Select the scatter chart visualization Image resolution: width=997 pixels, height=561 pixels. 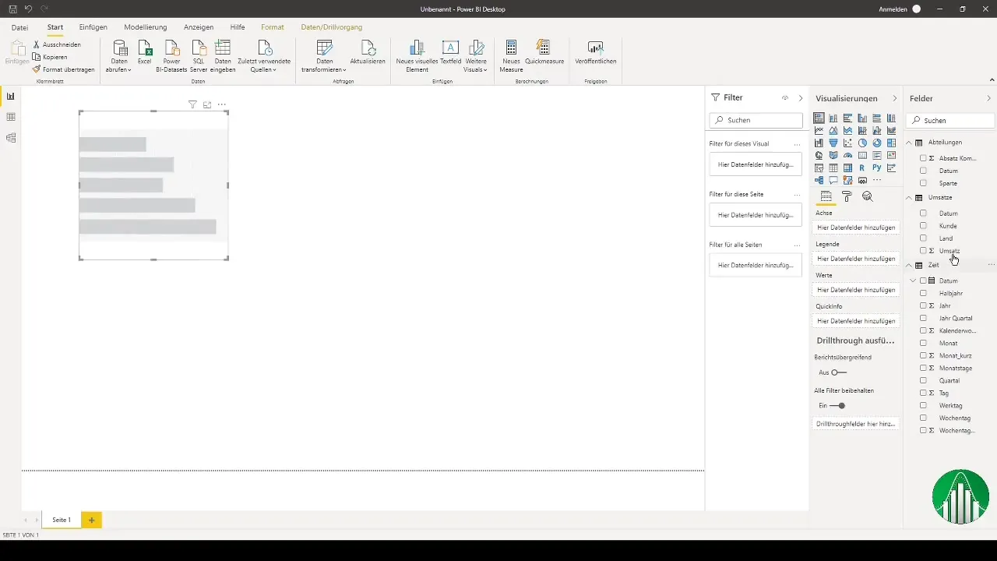847,143
